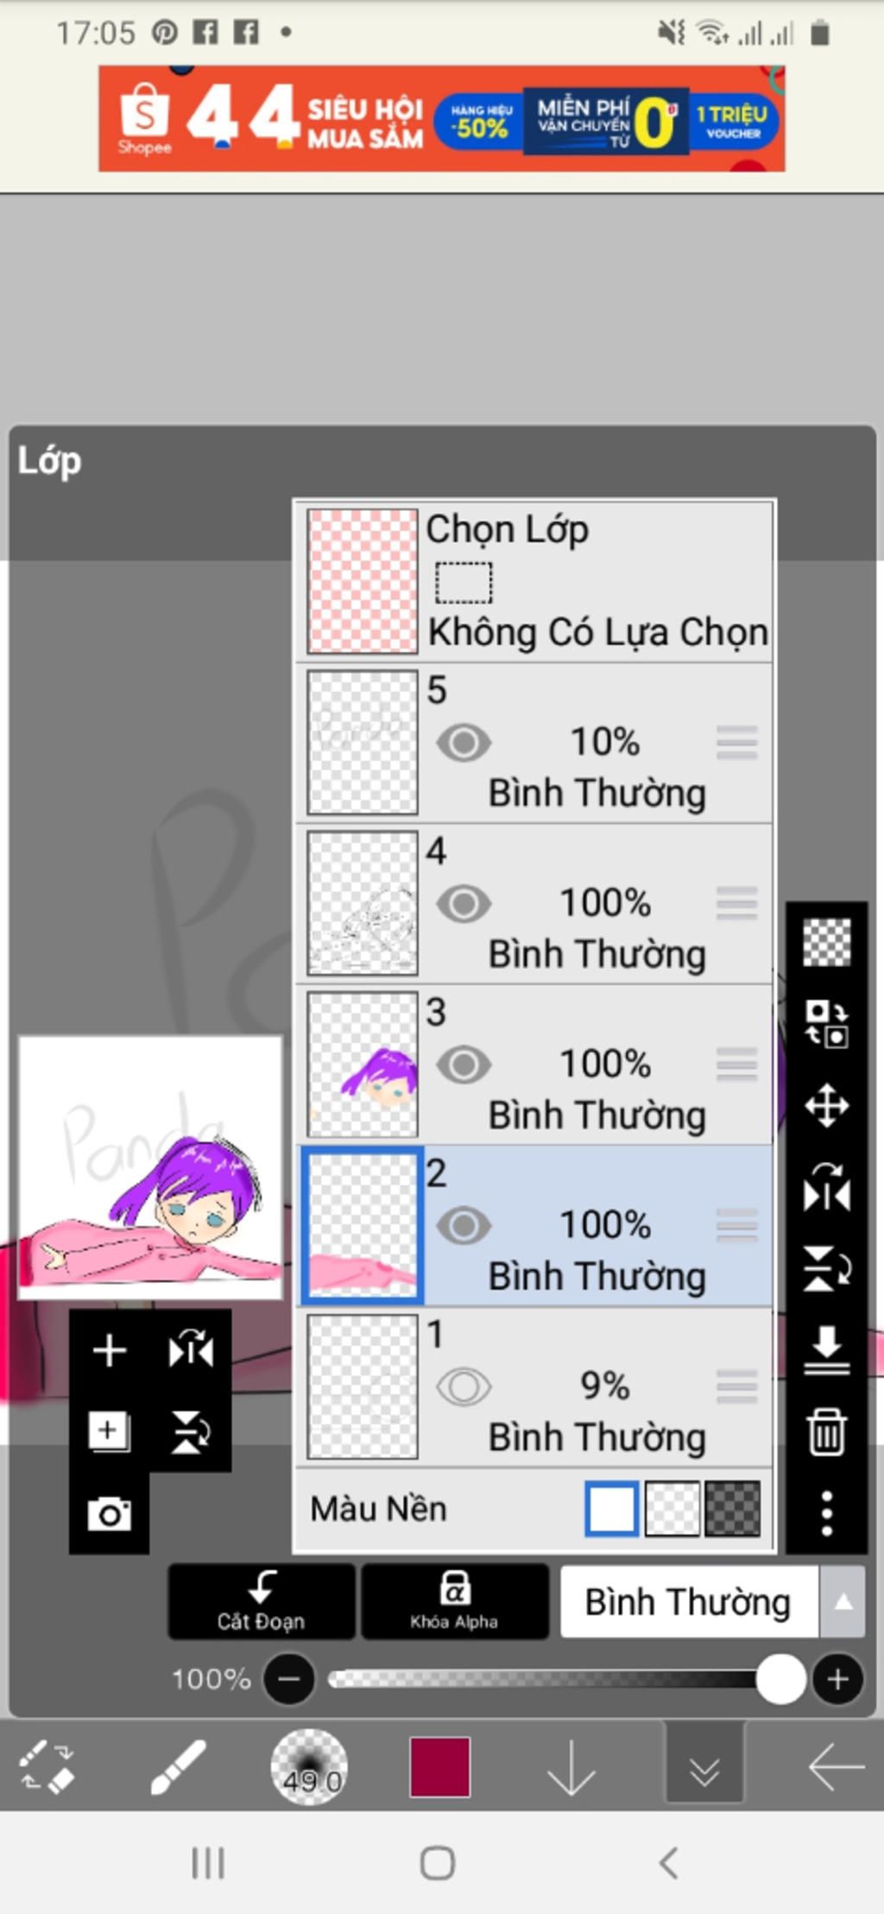Open the three-dot layer options menu
The width and height of the screenshot is (884, 1914).
[x=826, y=1513]
